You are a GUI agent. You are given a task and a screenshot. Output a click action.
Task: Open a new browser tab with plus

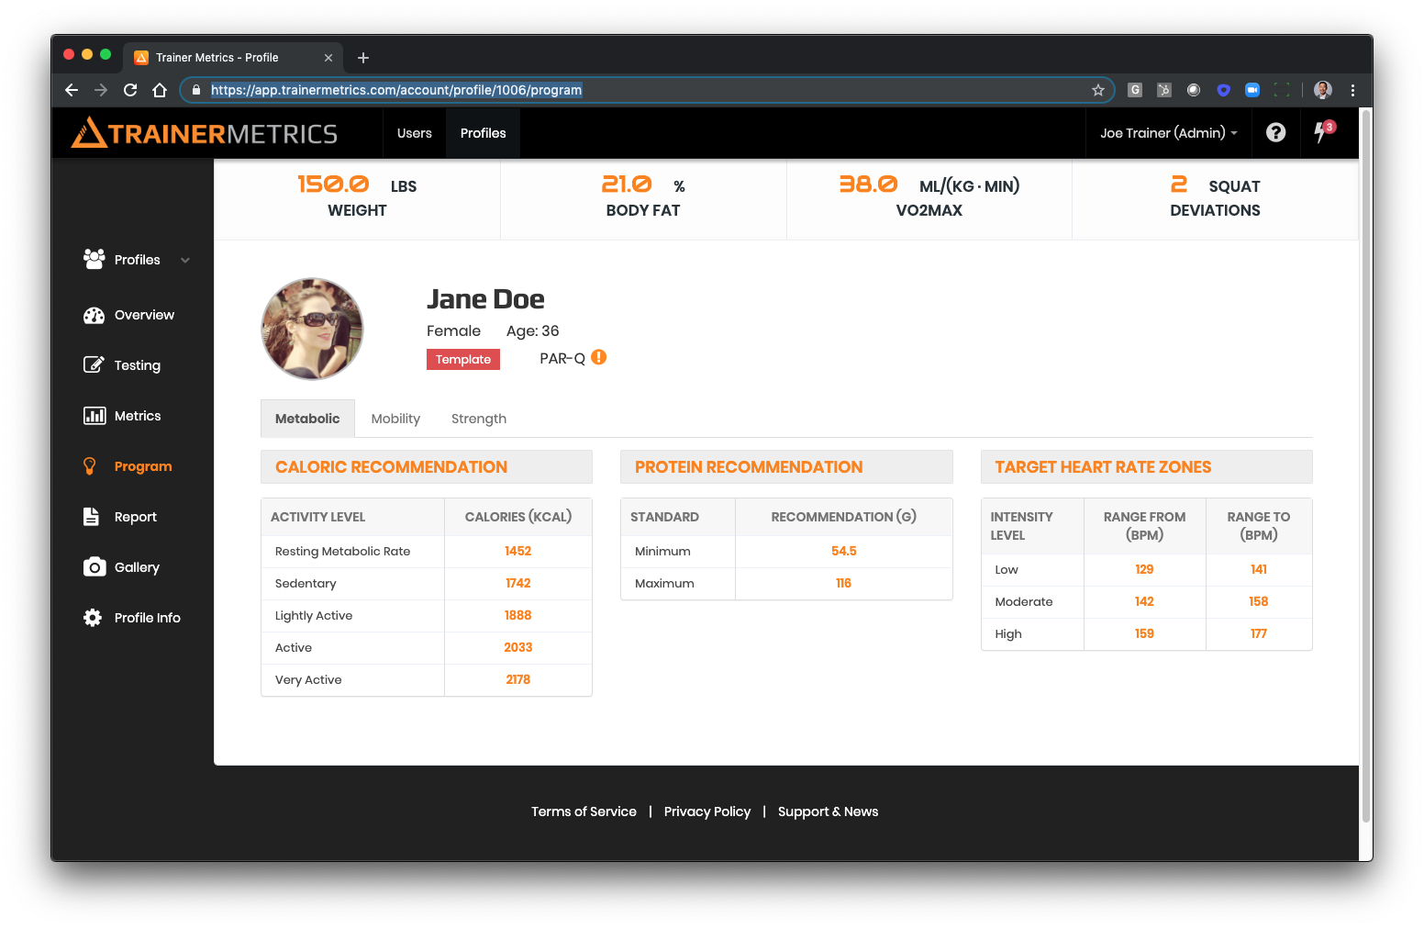(363, 58)
